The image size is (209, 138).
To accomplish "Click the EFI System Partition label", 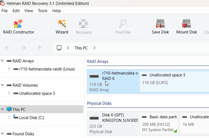I will (x=158, y=130).
